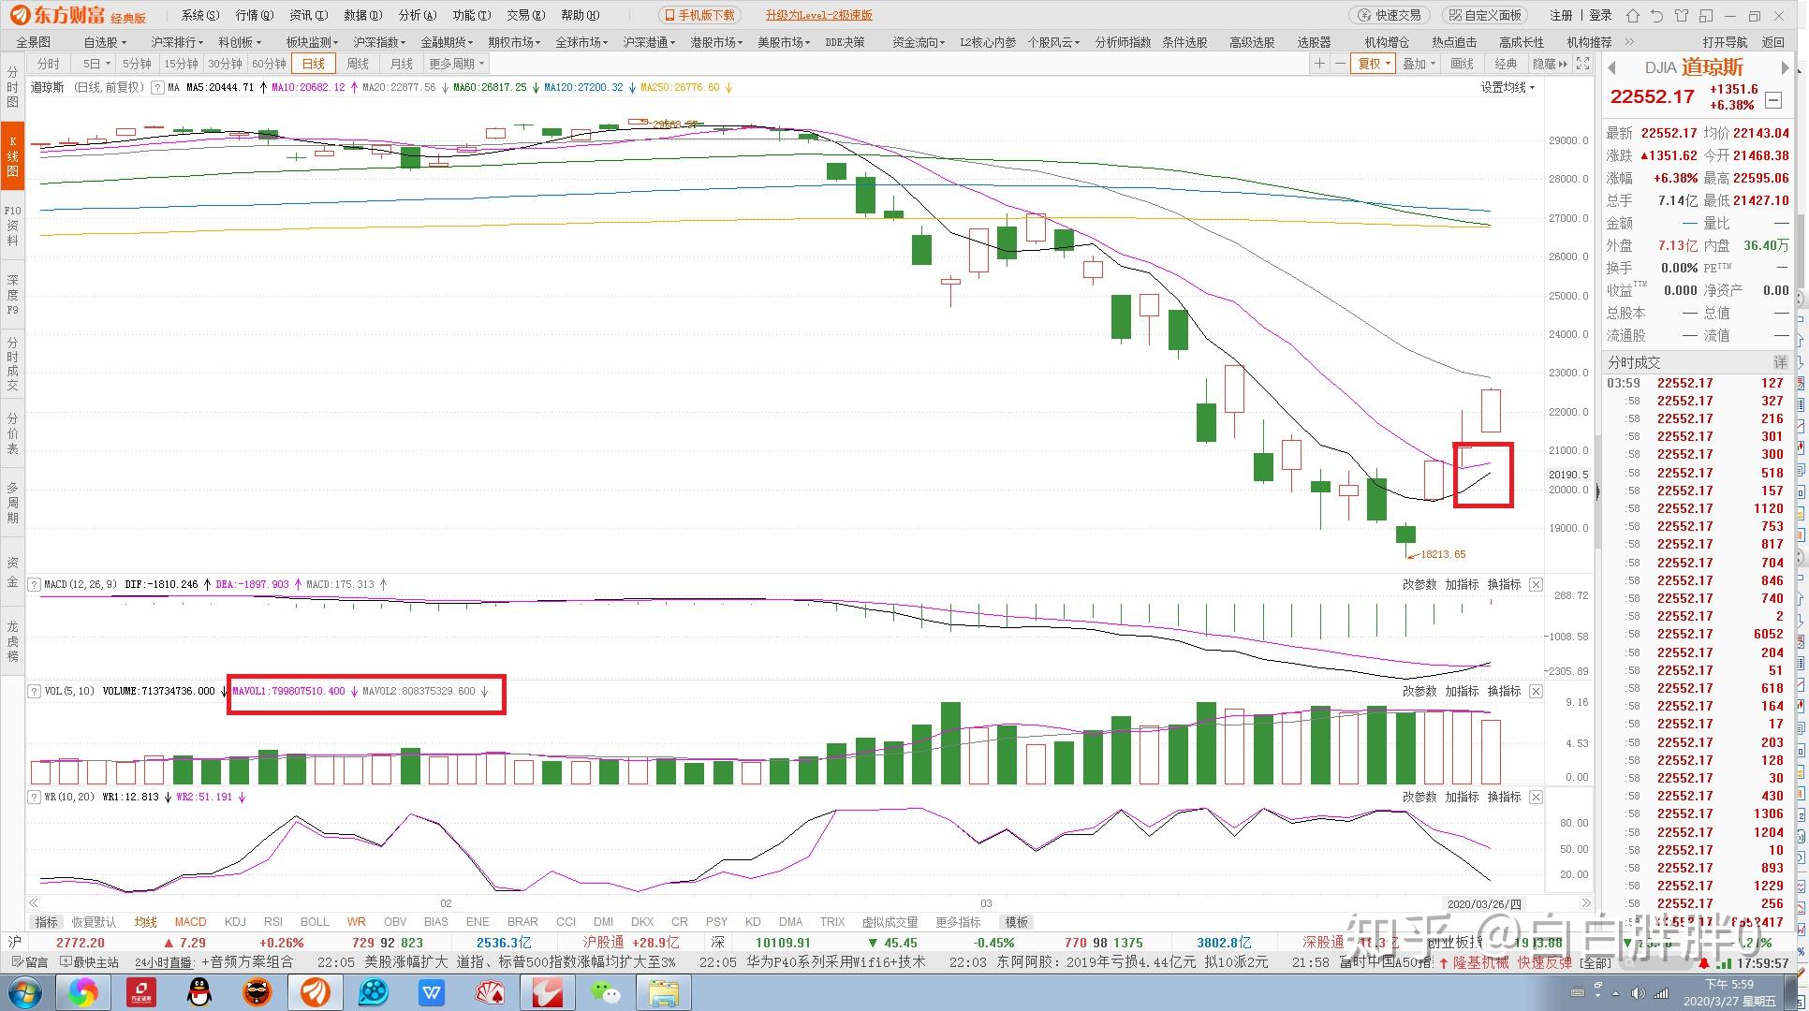
Task: Click the fullscreen chart icon
Action: 1583,64
